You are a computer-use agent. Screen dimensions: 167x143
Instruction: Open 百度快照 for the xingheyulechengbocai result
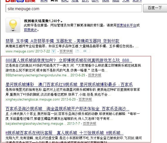tap(85, 99)
